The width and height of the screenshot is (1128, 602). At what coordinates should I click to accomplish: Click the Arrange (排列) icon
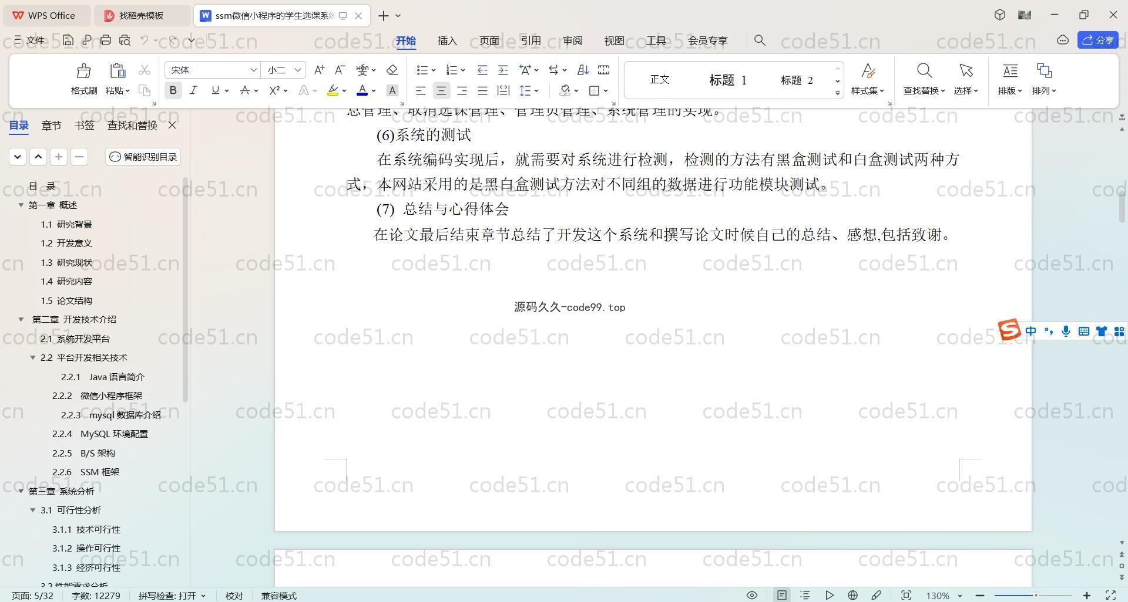1044,71
